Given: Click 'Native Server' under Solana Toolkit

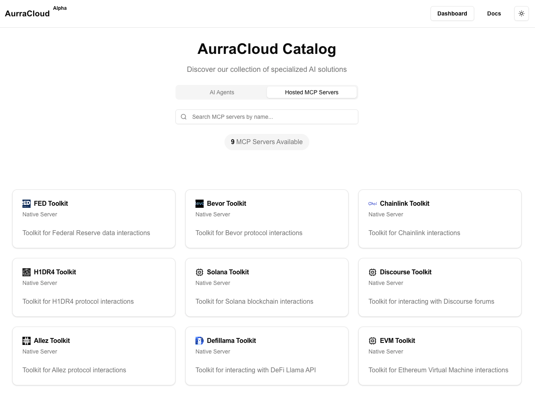Looking at the screenshot, I should point(213,283).
